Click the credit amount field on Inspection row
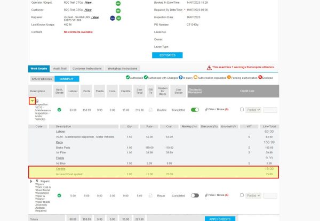Viewport: 320px width, 221px height. point(270,110)
